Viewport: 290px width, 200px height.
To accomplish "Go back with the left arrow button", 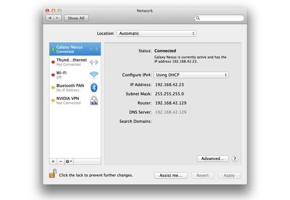I will tap(50, 18).
